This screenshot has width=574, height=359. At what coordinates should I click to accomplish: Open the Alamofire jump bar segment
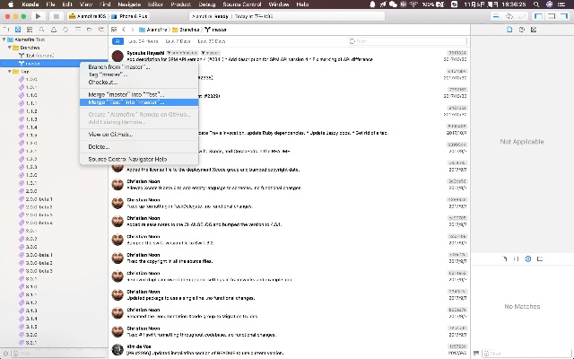(153, 30)
